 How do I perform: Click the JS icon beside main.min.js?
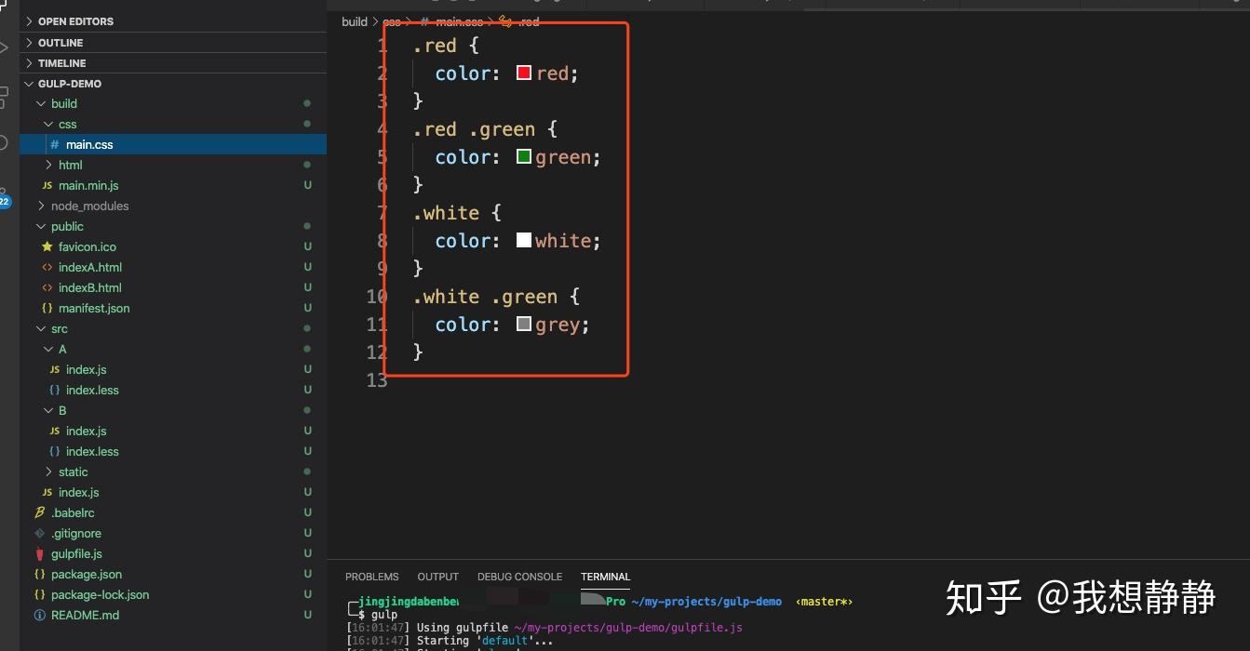pyautogui.click(x=47, y=185)
